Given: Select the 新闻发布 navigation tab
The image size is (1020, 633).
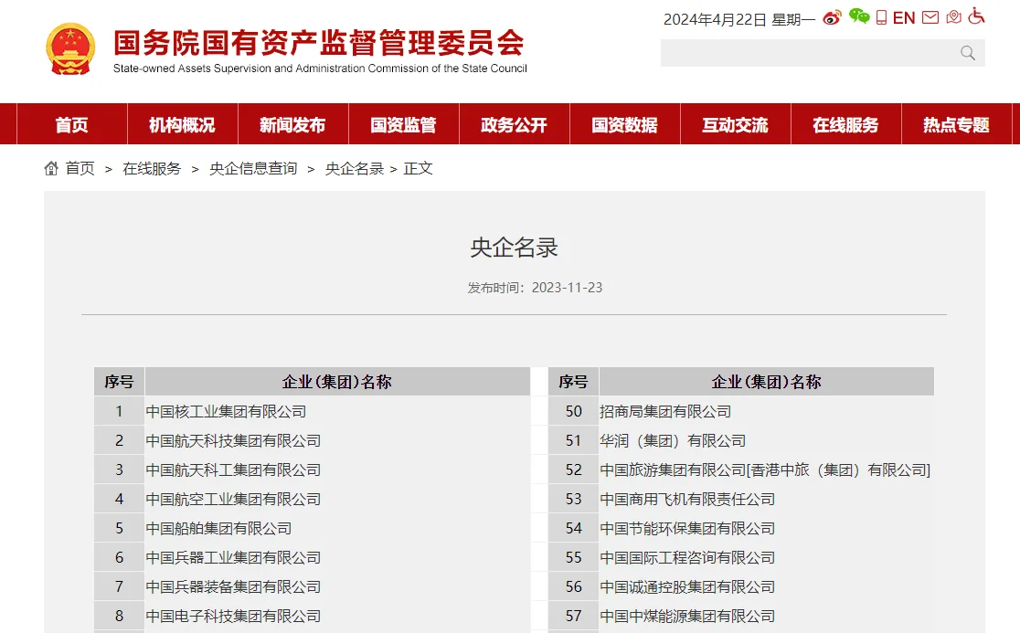Looking at the screenshot, I should (x=292, y=124).
